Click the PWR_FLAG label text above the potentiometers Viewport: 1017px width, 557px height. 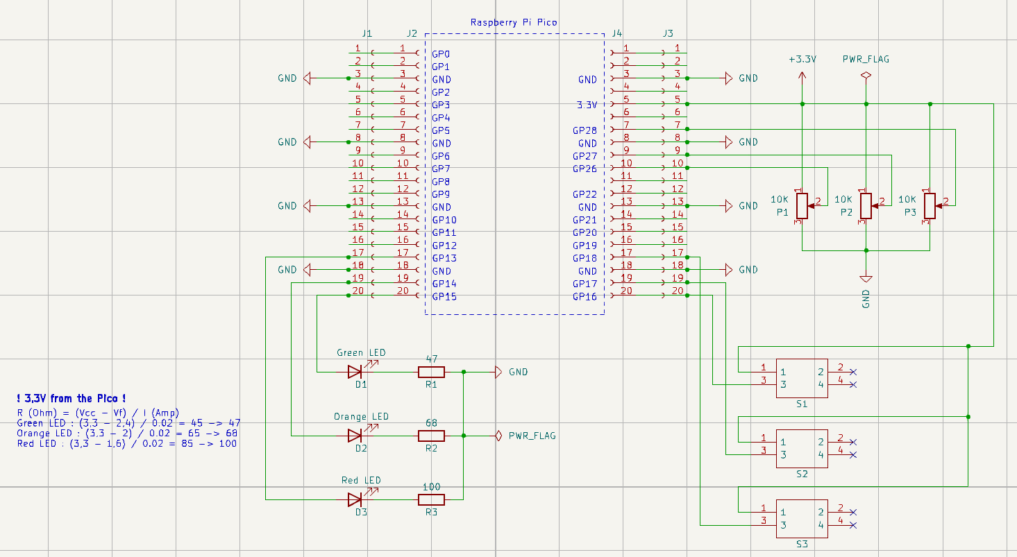[x=866, y=60]
